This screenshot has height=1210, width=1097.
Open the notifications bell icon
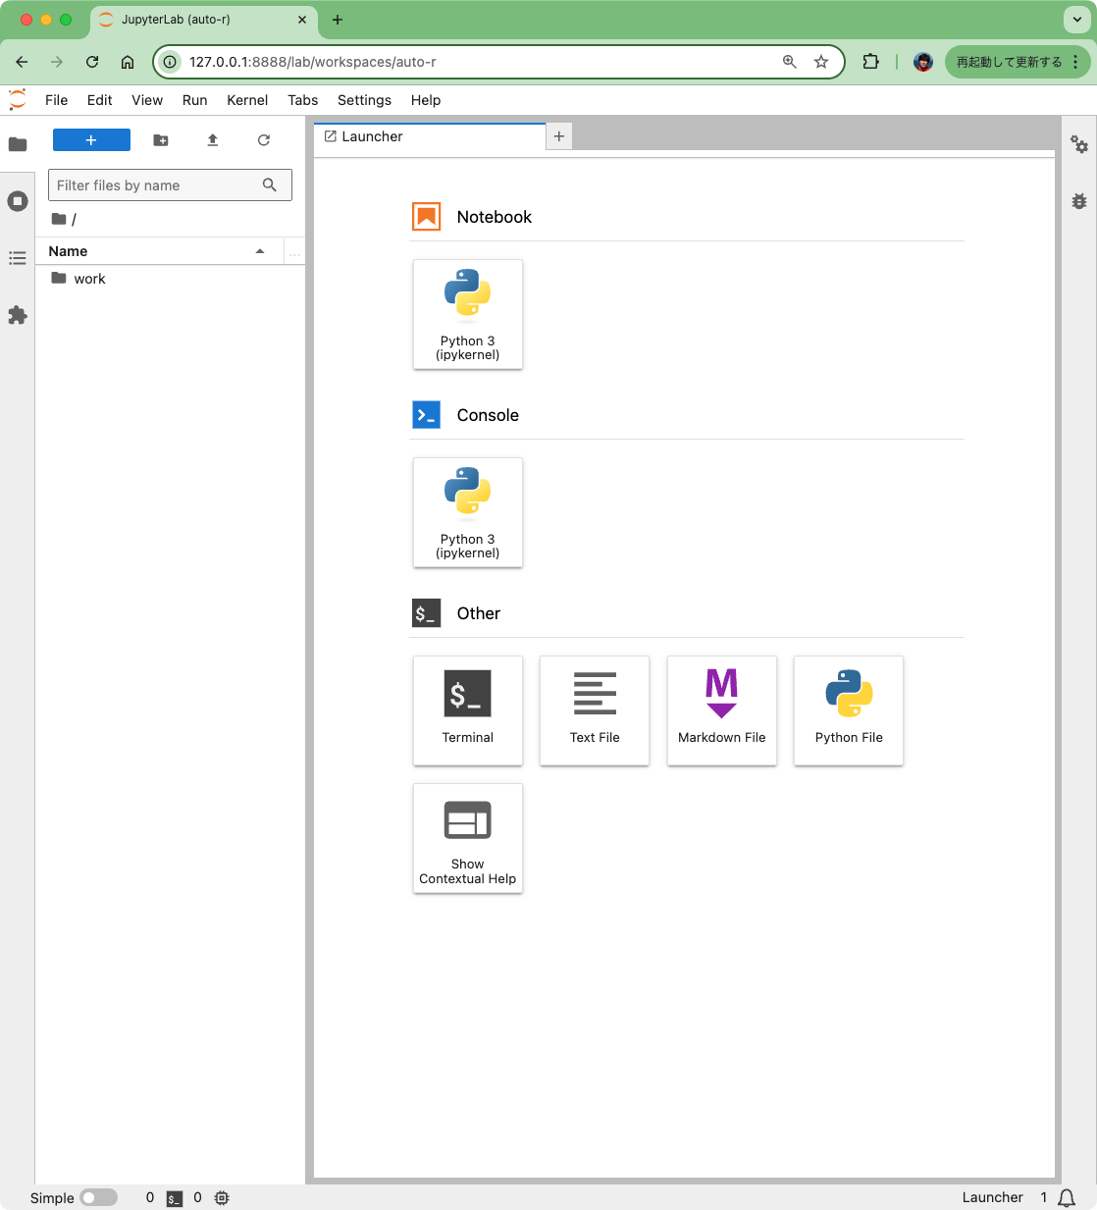click(x=1067, y=1197)
